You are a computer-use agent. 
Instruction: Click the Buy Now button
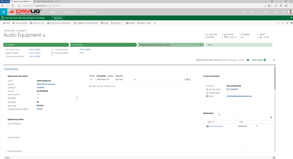(x=58, y=18)
